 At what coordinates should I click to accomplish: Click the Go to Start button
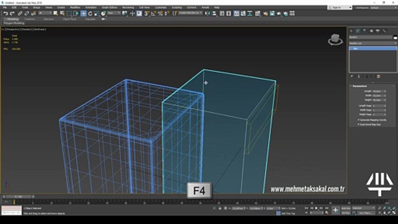coord(306,208)
